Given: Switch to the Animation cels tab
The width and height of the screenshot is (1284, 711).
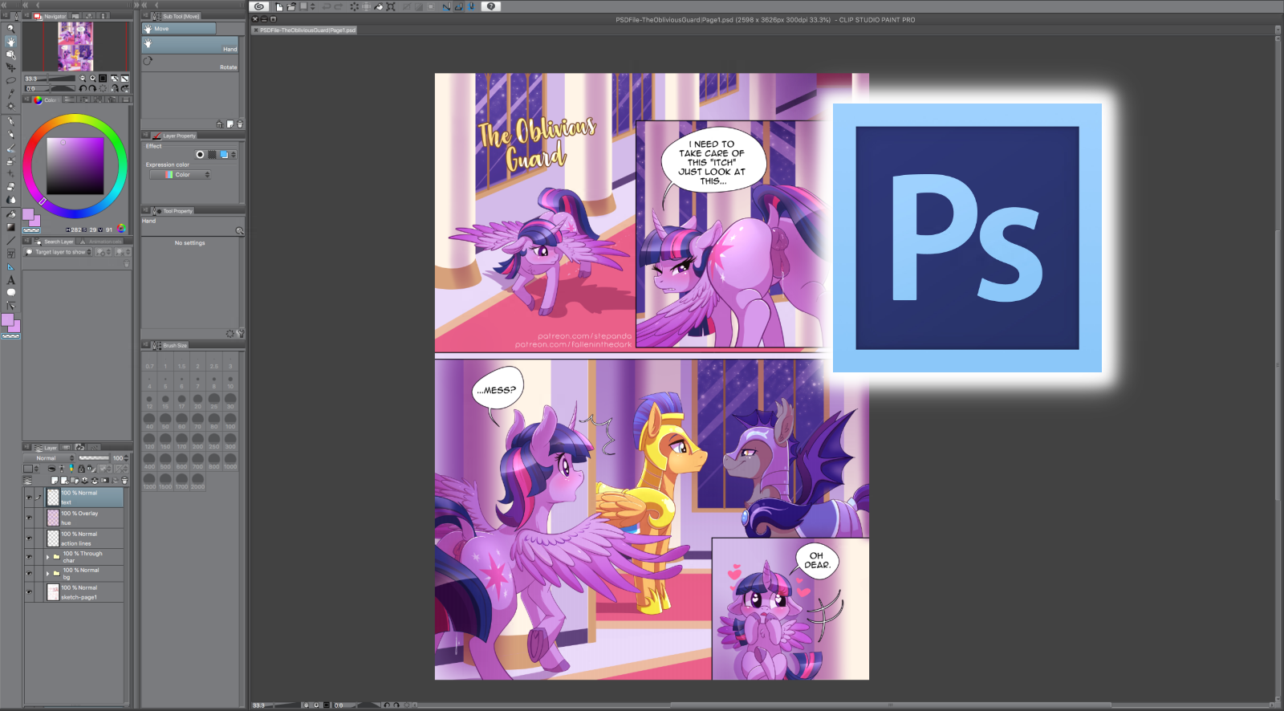Looking at the screenshot, I should (101, 242).
